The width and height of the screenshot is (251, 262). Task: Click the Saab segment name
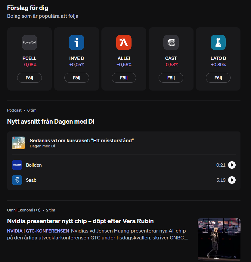pos(31,180)
